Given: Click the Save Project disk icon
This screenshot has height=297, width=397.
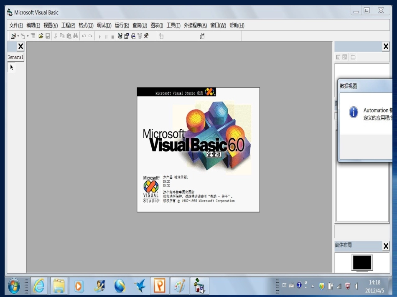Looking at the screenshot, I should click(48, 36).
